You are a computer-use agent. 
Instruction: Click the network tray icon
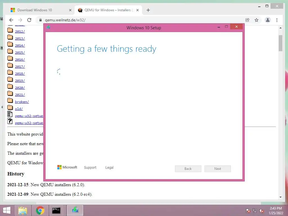255,210
